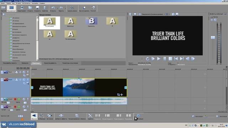228x128 pixels.
Task: Split the event with Split (Разделить) icon
Action: click(129, 116)
